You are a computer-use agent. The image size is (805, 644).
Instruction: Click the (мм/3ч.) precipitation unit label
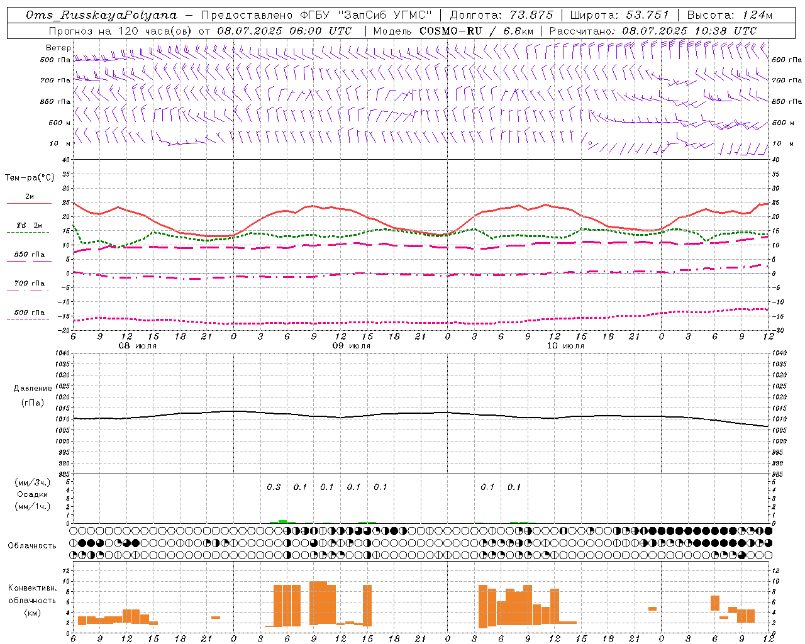point(33,482)
